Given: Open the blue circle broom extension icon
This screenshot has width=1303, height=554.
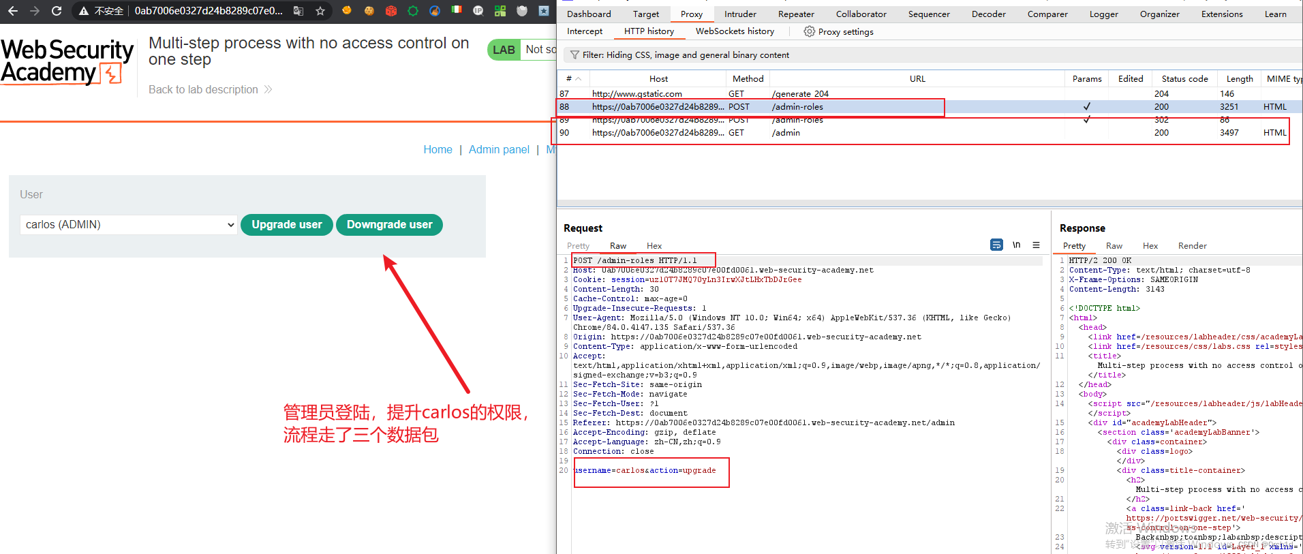Looking at the screenshot, I should pyautogui.click(x=435, y=11).
